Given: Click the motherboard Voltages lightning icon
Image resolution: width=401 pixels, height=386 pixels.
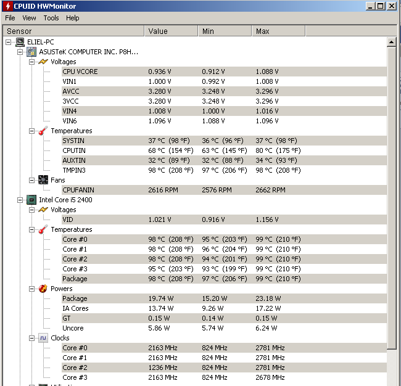Looking at the screenshot, I should pyautogui.click(x=43, y=62).
